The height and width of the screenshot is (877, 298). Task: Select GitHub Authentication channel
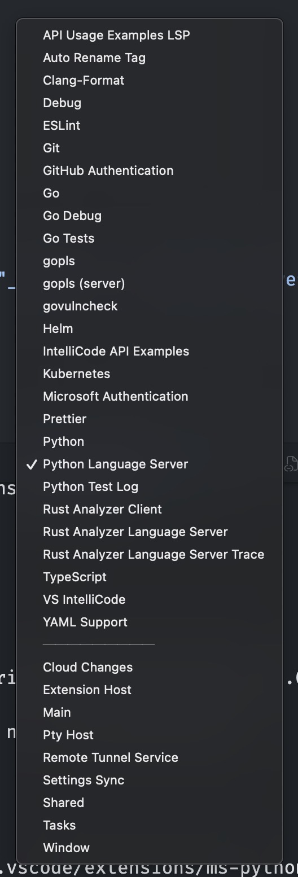click(x=150, y=170)
